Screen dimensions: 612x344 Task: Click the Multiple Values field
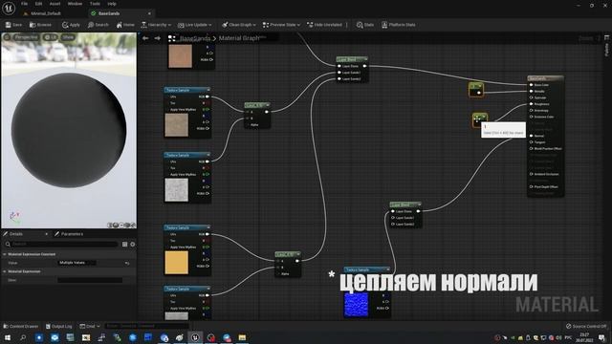pos(76,263)
